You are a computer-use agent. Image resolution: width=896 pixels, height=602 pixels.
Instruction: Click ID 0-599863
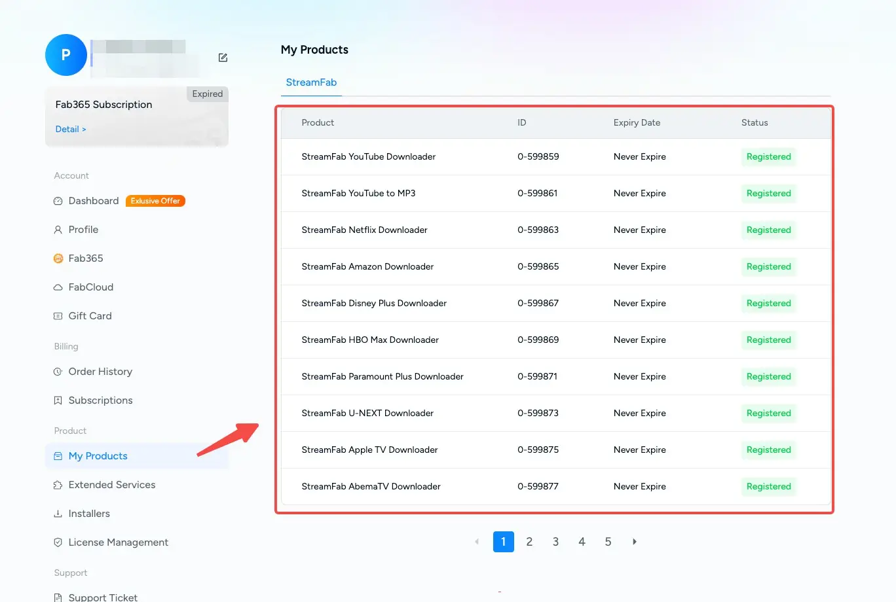(x=538, y=230)
